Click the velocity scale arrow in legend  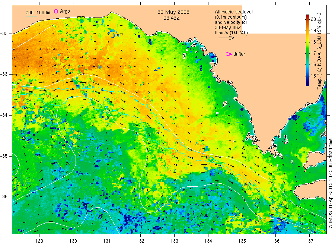click(226, 38)
